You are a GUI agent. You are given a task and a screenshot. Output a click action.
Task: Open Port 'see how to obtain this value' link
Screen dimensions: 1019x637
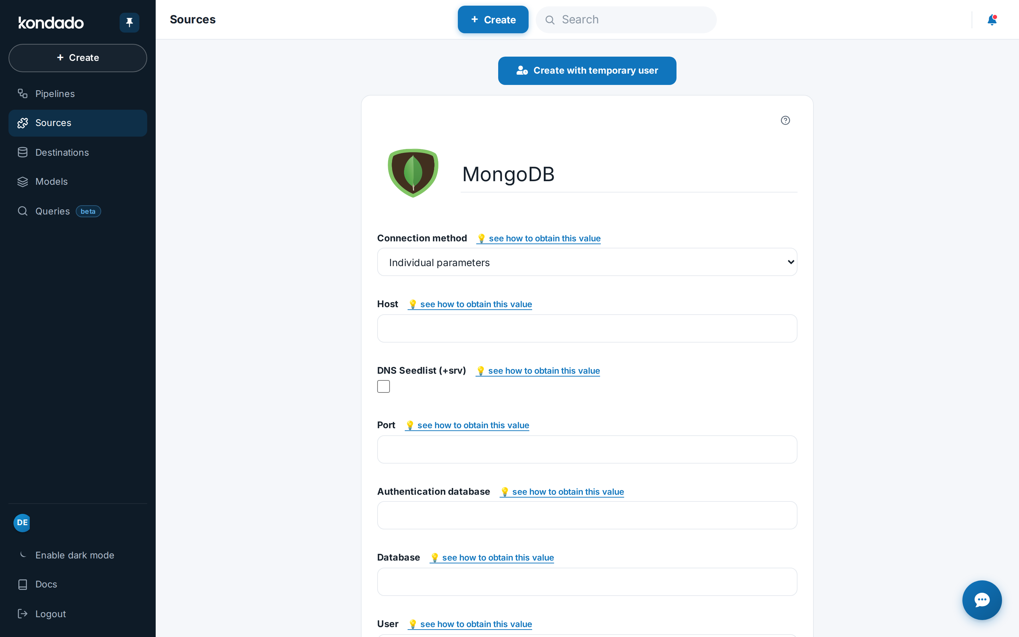point(467,425)
